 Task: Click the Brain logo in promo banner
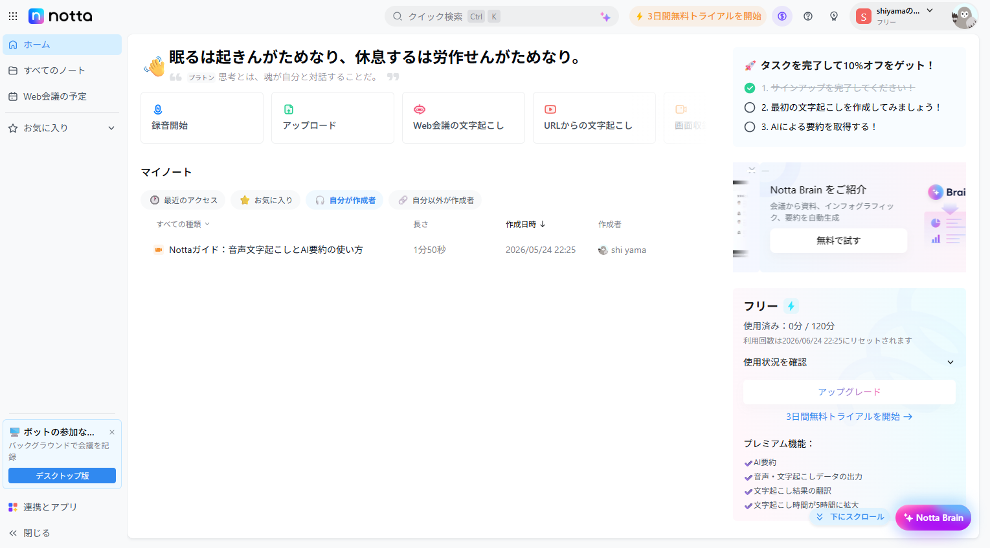[x=947, y=192]
